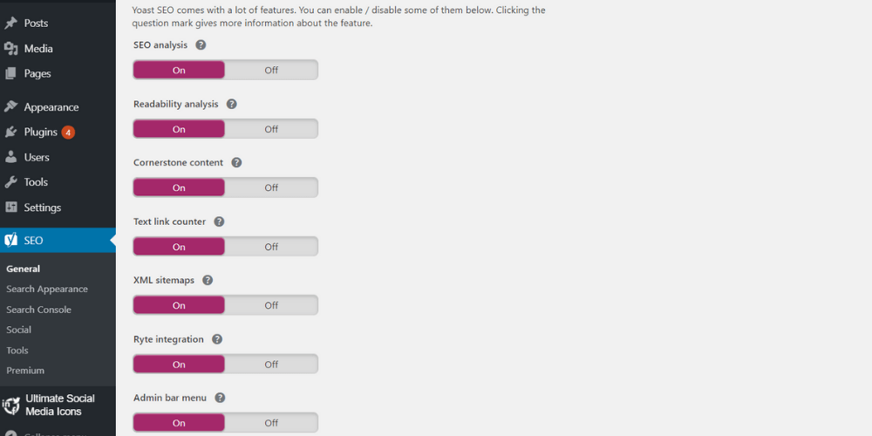Image resolution: width=872 pixels, height=436 pixels.
Task: Open the Ultimate Social Media Icons menu
Action: [x=59, y=405]
